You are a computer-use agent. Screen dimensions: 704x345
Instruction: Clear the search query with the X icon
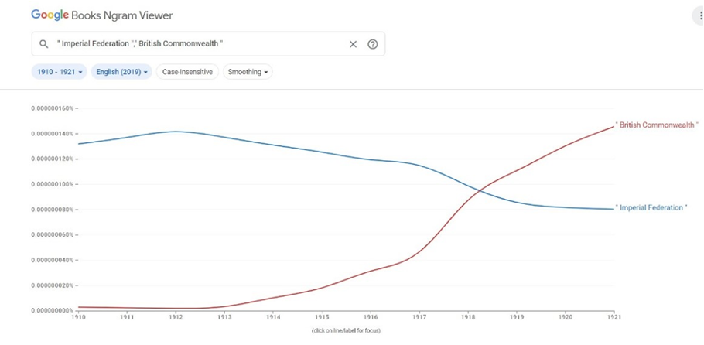pyautogui.click(x=353, y=44)
